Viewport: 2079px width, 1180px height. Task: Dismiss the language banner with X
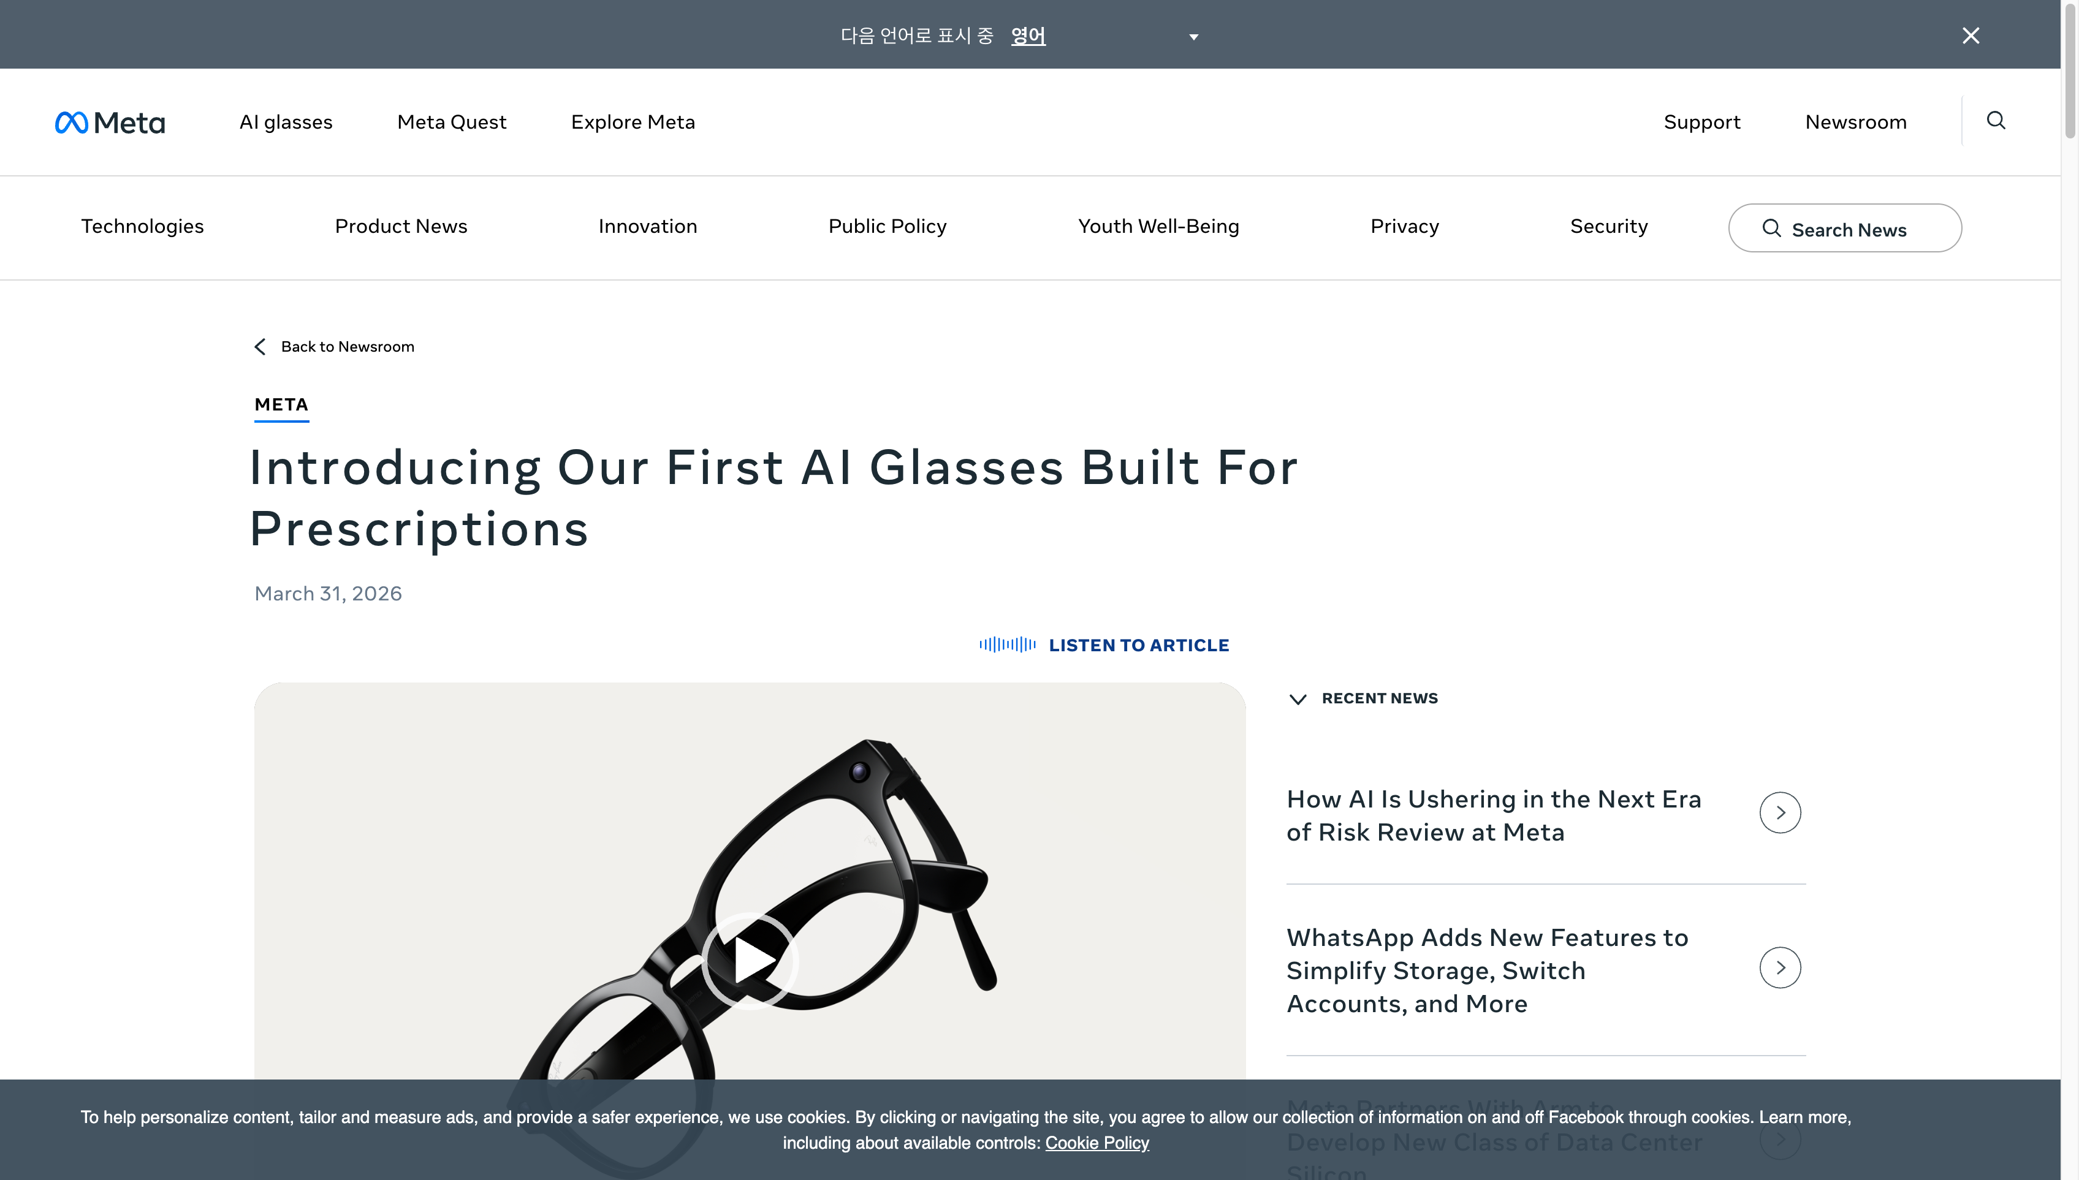click(x=1971, y=36)
